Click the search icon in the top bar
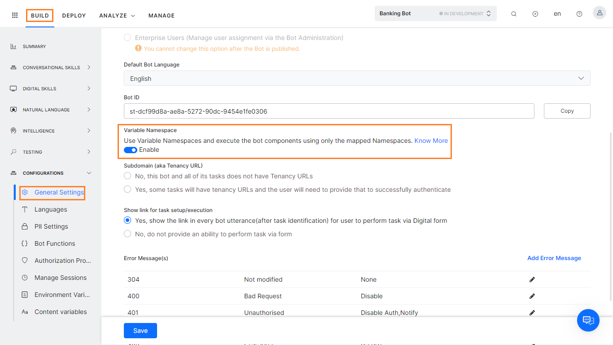This screenshot has width=613, height=345. pos(513,13)
